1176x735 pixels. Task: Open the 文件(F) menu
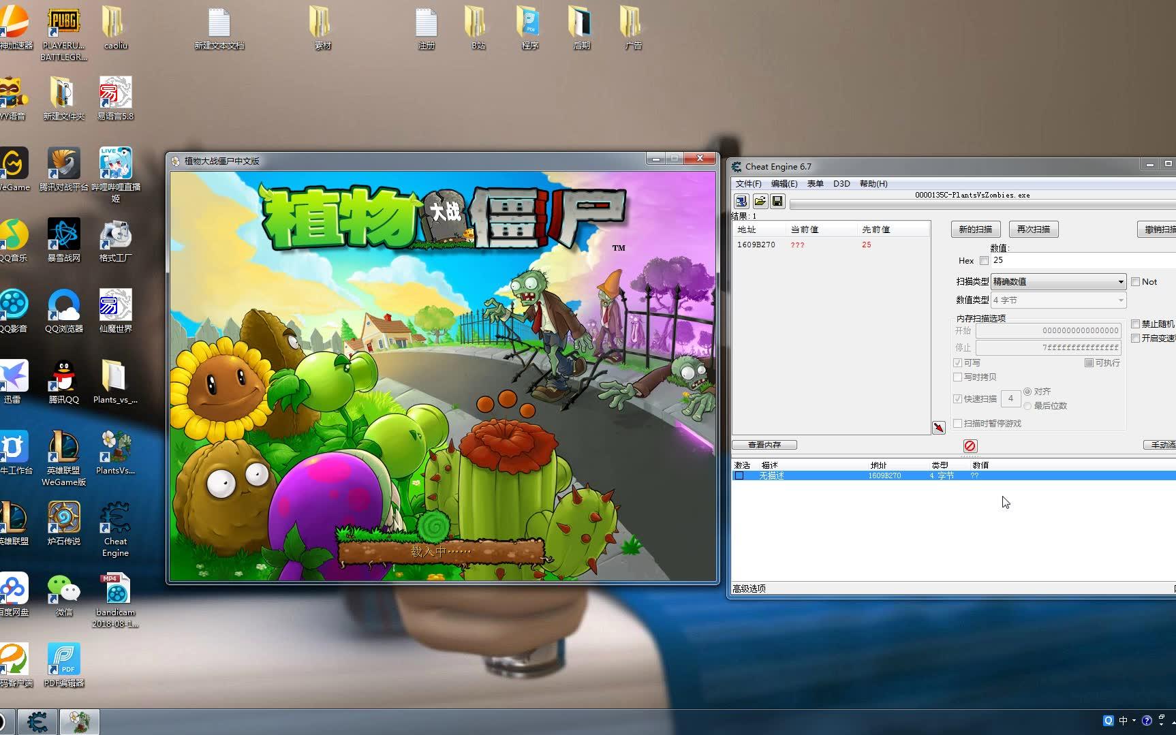click(x=748, y=183)
